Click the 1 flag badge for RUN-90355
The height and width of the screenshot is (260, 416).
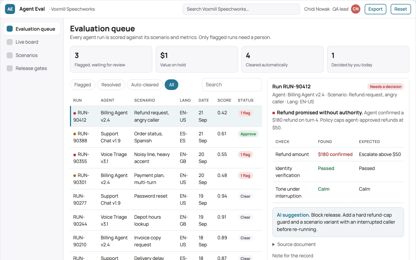245,155
